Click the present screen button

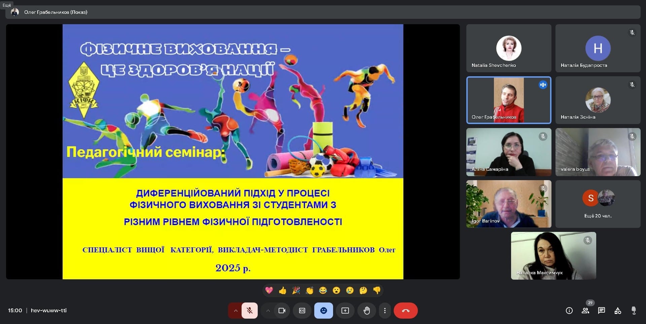[x=345, y=311]
